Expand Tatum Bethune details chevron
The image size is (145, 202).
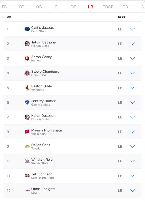pos(132,44)
